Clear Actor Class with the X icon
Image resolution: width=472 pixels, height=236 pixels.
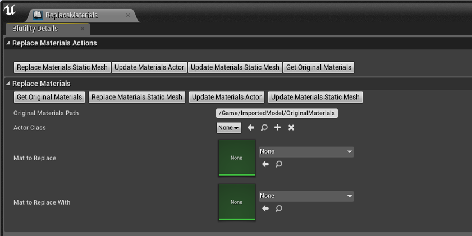pyautogui.click(x=291, y=128)
